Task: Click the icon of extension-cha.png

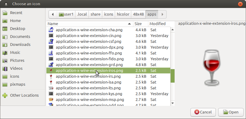Action: pyautogui.click(x=51, y=30)
